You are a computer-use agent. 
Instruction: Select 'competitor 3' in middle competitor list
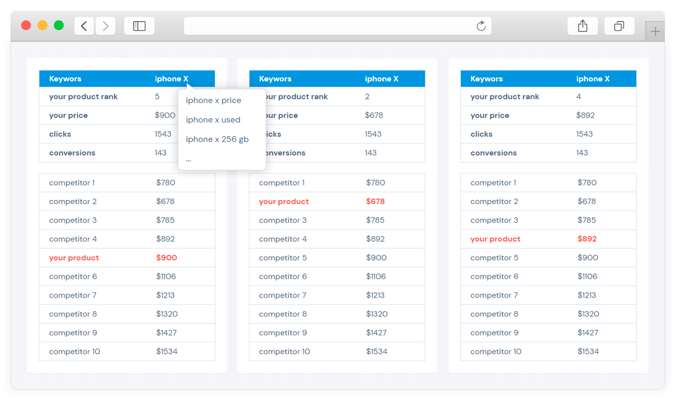coord(283,220)
